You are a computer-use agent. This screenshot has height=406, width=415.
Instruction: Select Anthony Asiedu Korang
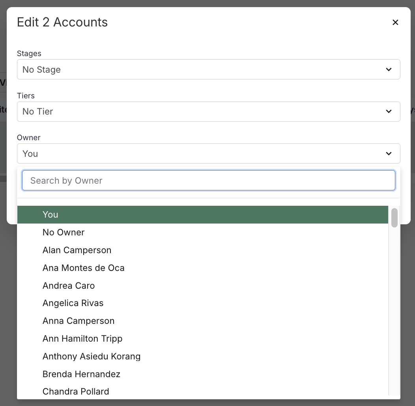pyautogui.click(x=92, y=356)
